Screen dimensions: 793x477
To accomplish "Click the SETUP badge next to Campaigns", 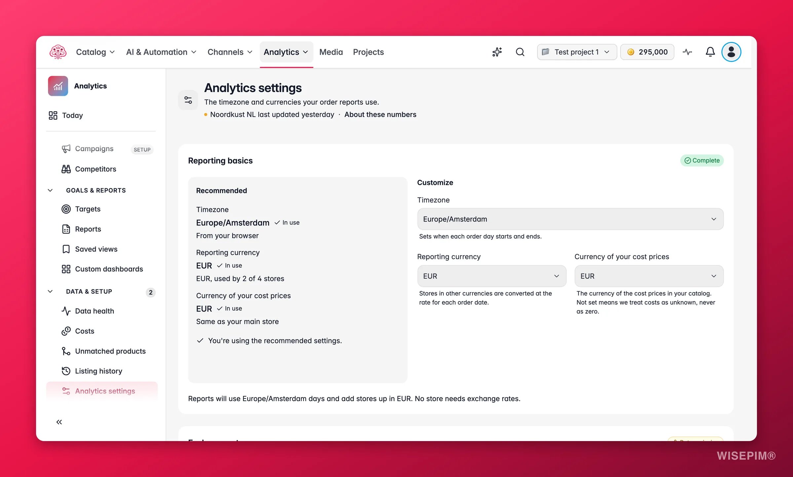I will tap(142, 150).
